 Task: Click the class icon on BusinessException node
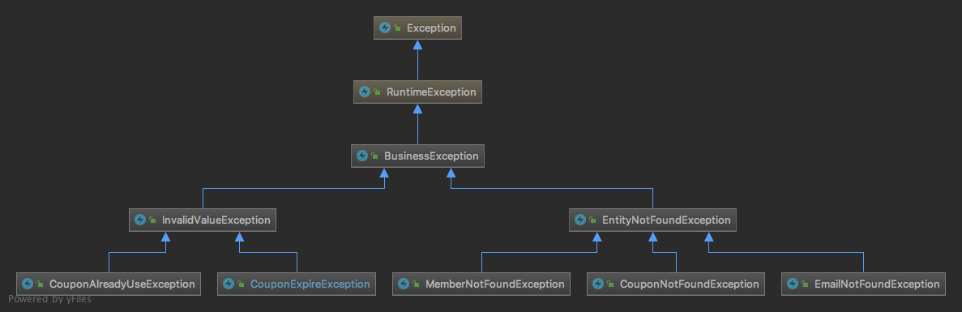tap(362, 156)
